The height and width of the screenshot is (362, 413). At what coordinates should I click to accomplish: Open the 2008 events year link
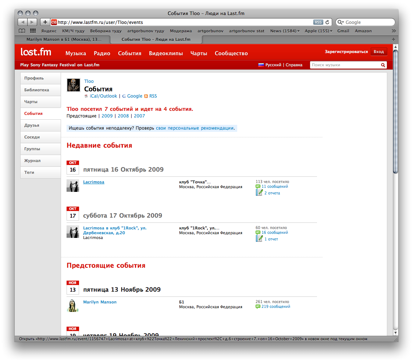[123, 116]
